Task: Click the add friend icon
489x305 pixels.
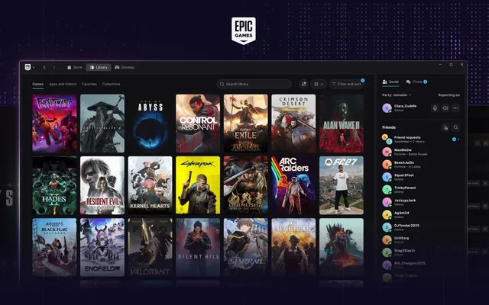Action: coord(445,127)
